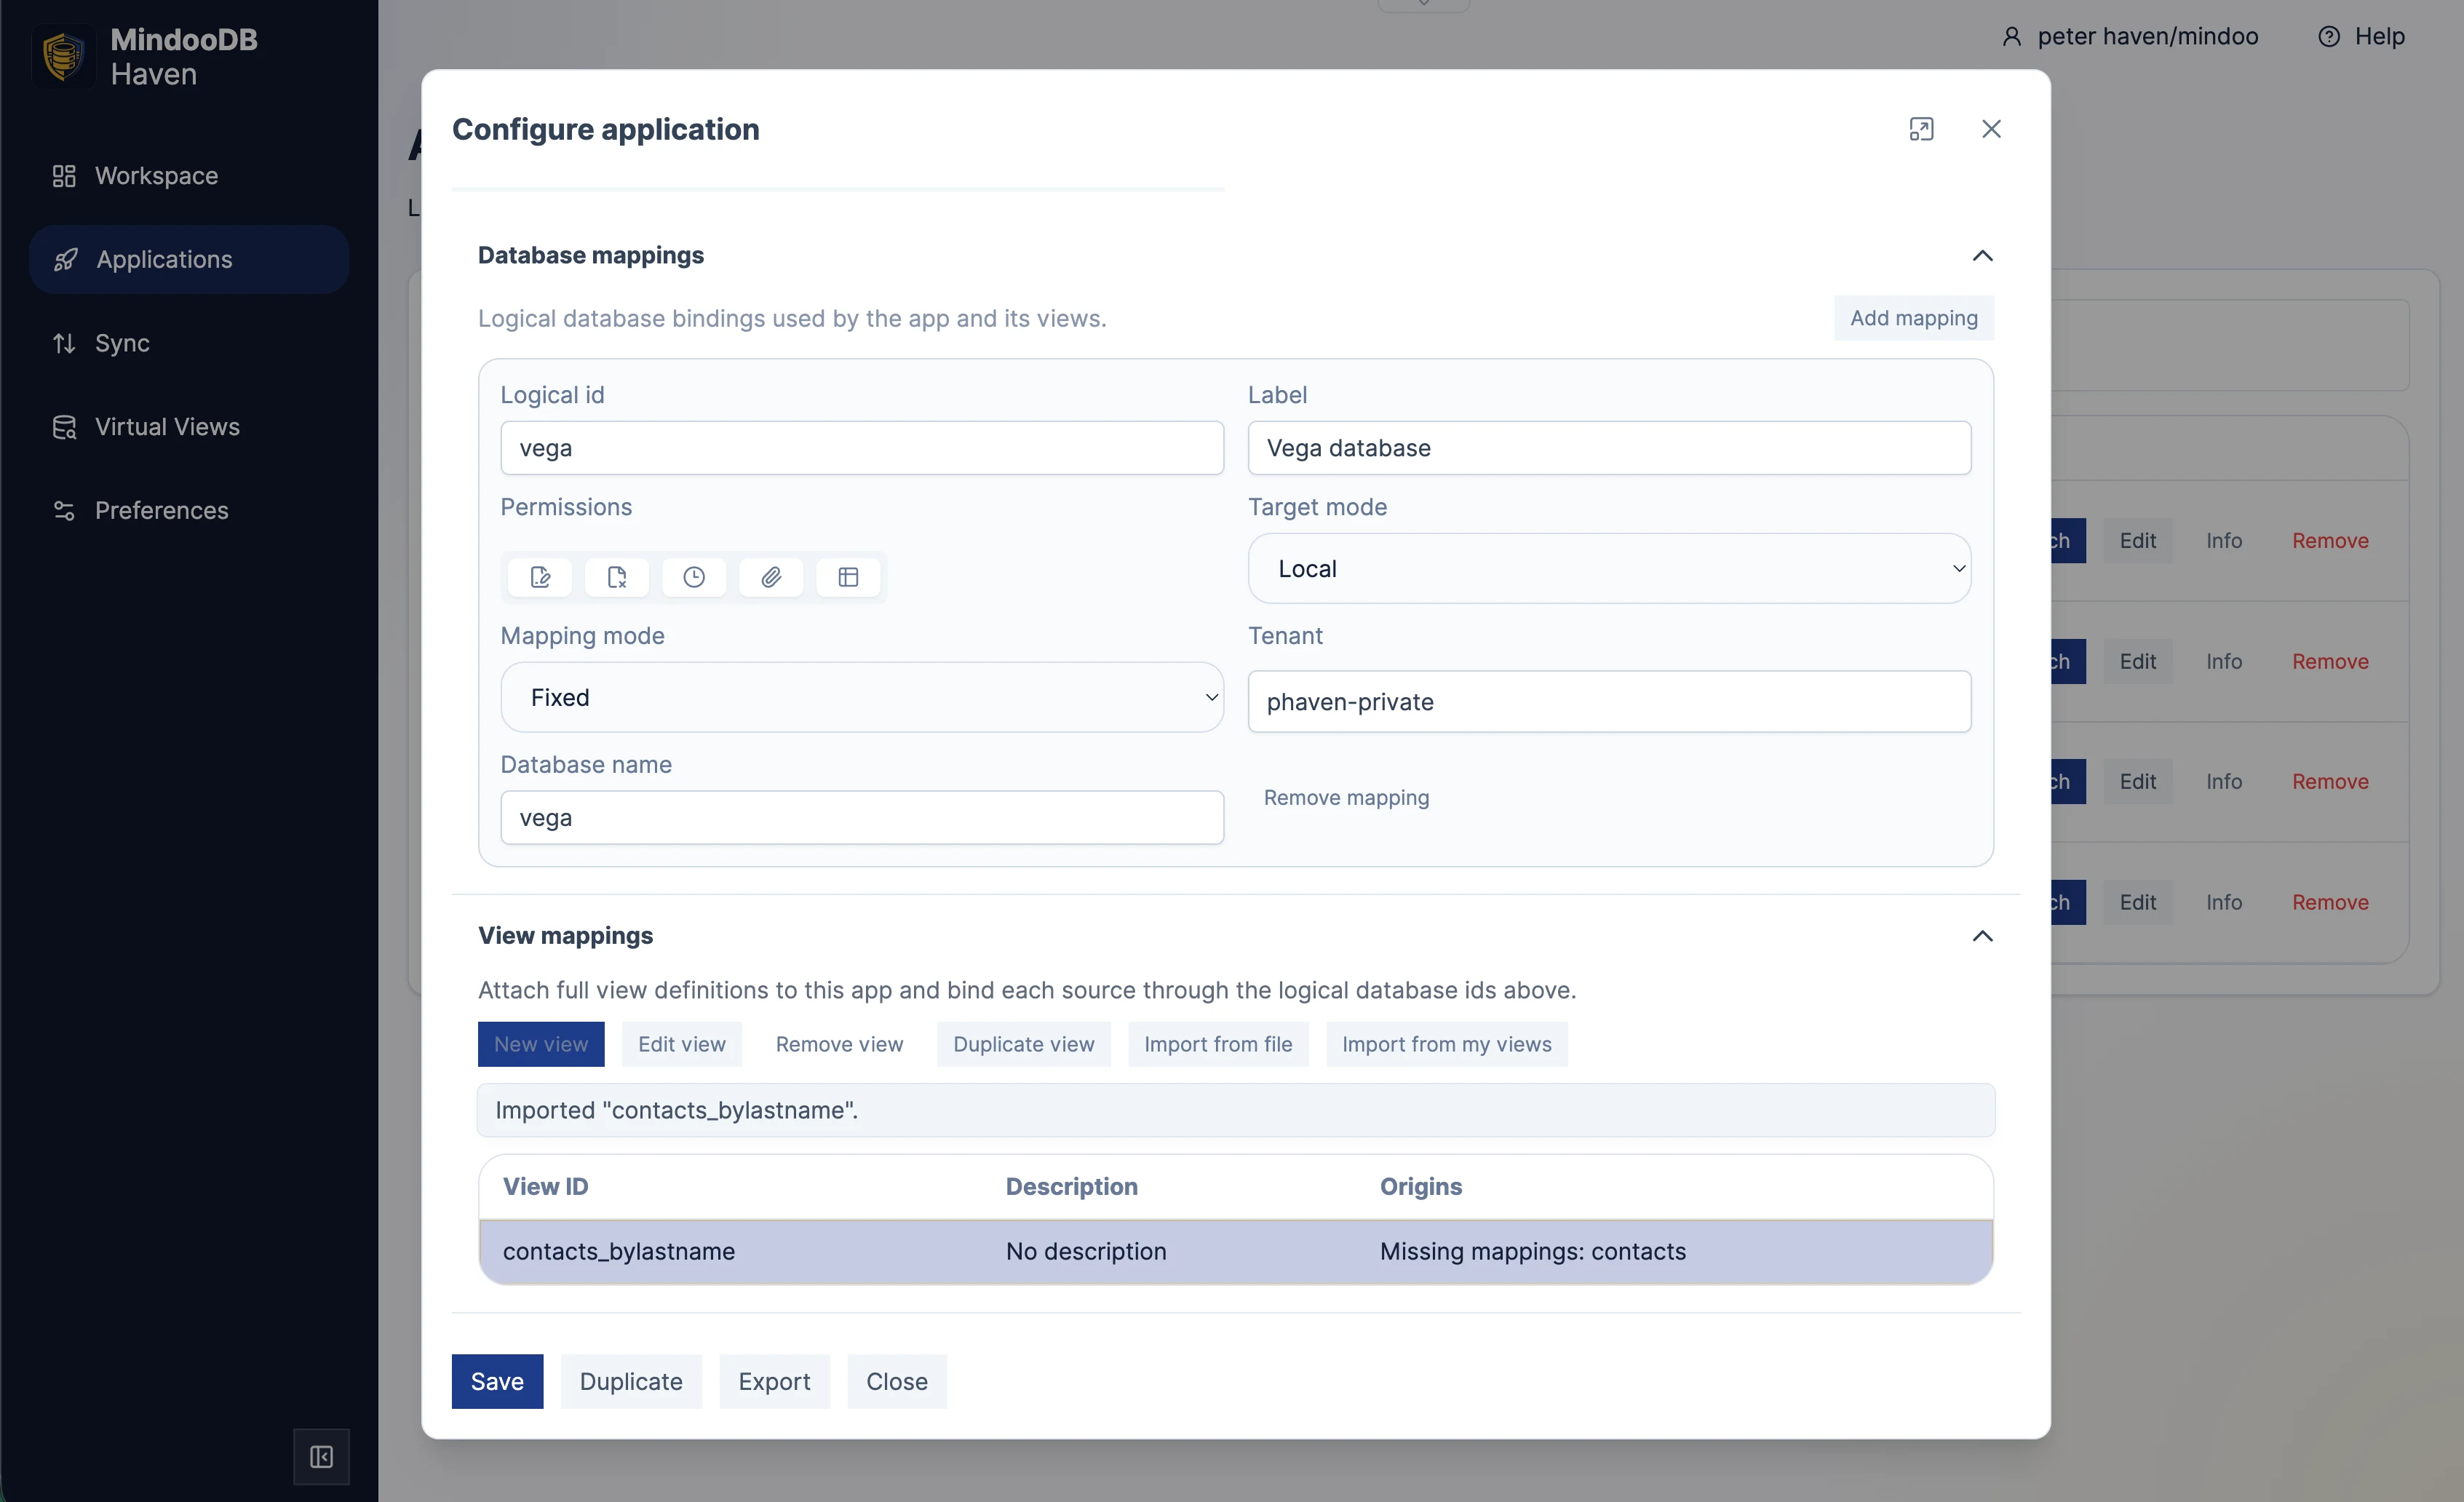Enable the document-edit permission icon
2464x1502 pixels.
tap(539, 577)
